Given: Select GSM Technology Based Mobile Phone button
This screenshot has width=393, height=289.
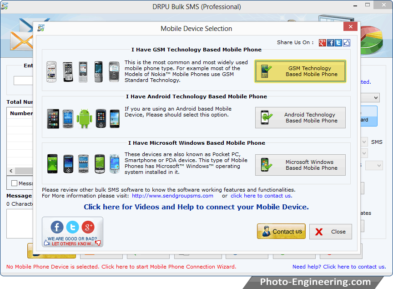Looking at the screenshot, I should [x=300, y=71].
